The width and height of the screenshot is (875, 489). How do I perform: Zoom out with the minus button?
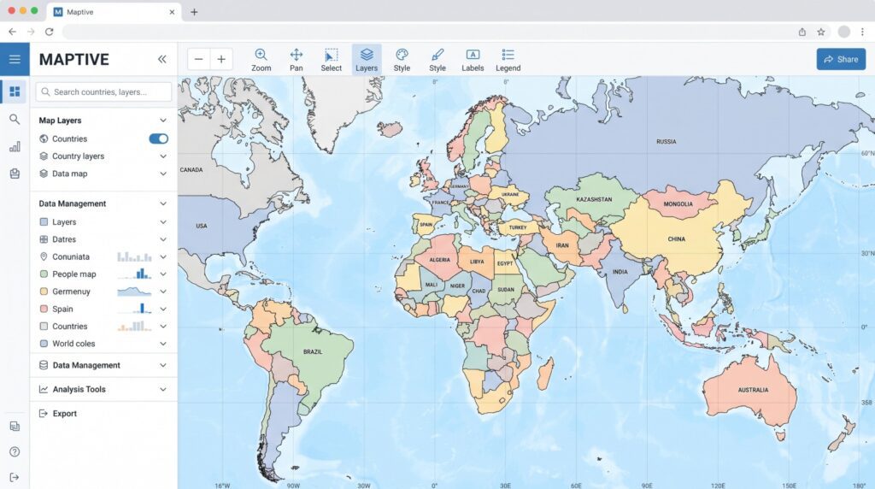coord(198,59)
